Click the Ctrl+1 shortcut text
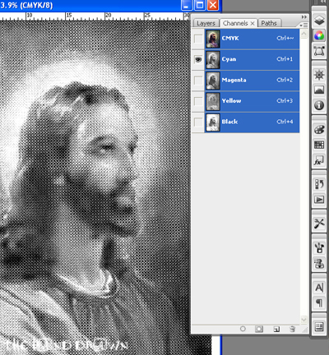The height and width of the screenshot is (355, 329). tap(285, 59)
